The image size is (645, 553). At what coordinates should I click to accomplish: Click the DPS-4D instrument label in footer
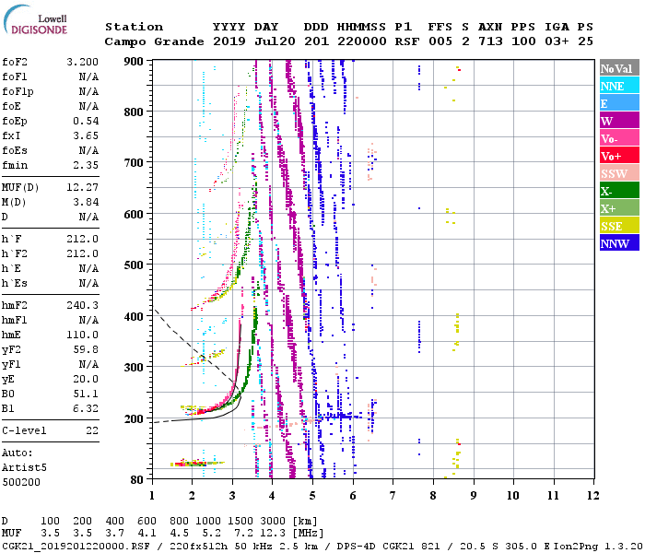[357, 546]
